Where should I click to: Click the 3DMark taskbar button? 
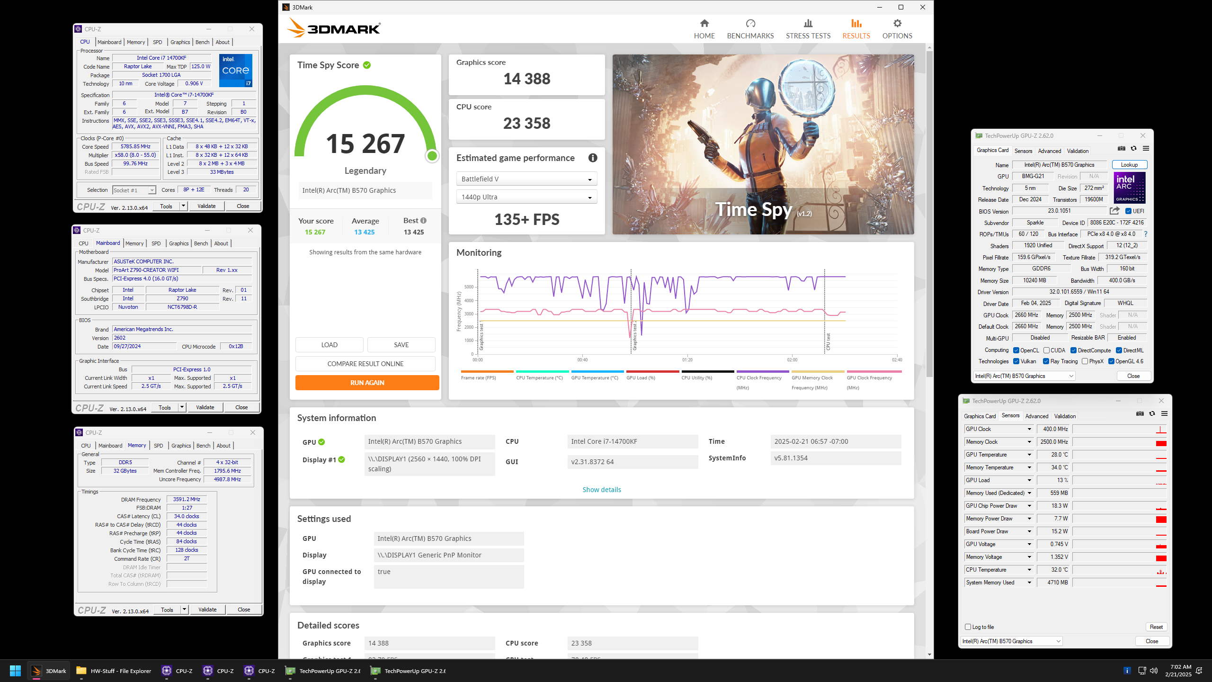[48, 671]
